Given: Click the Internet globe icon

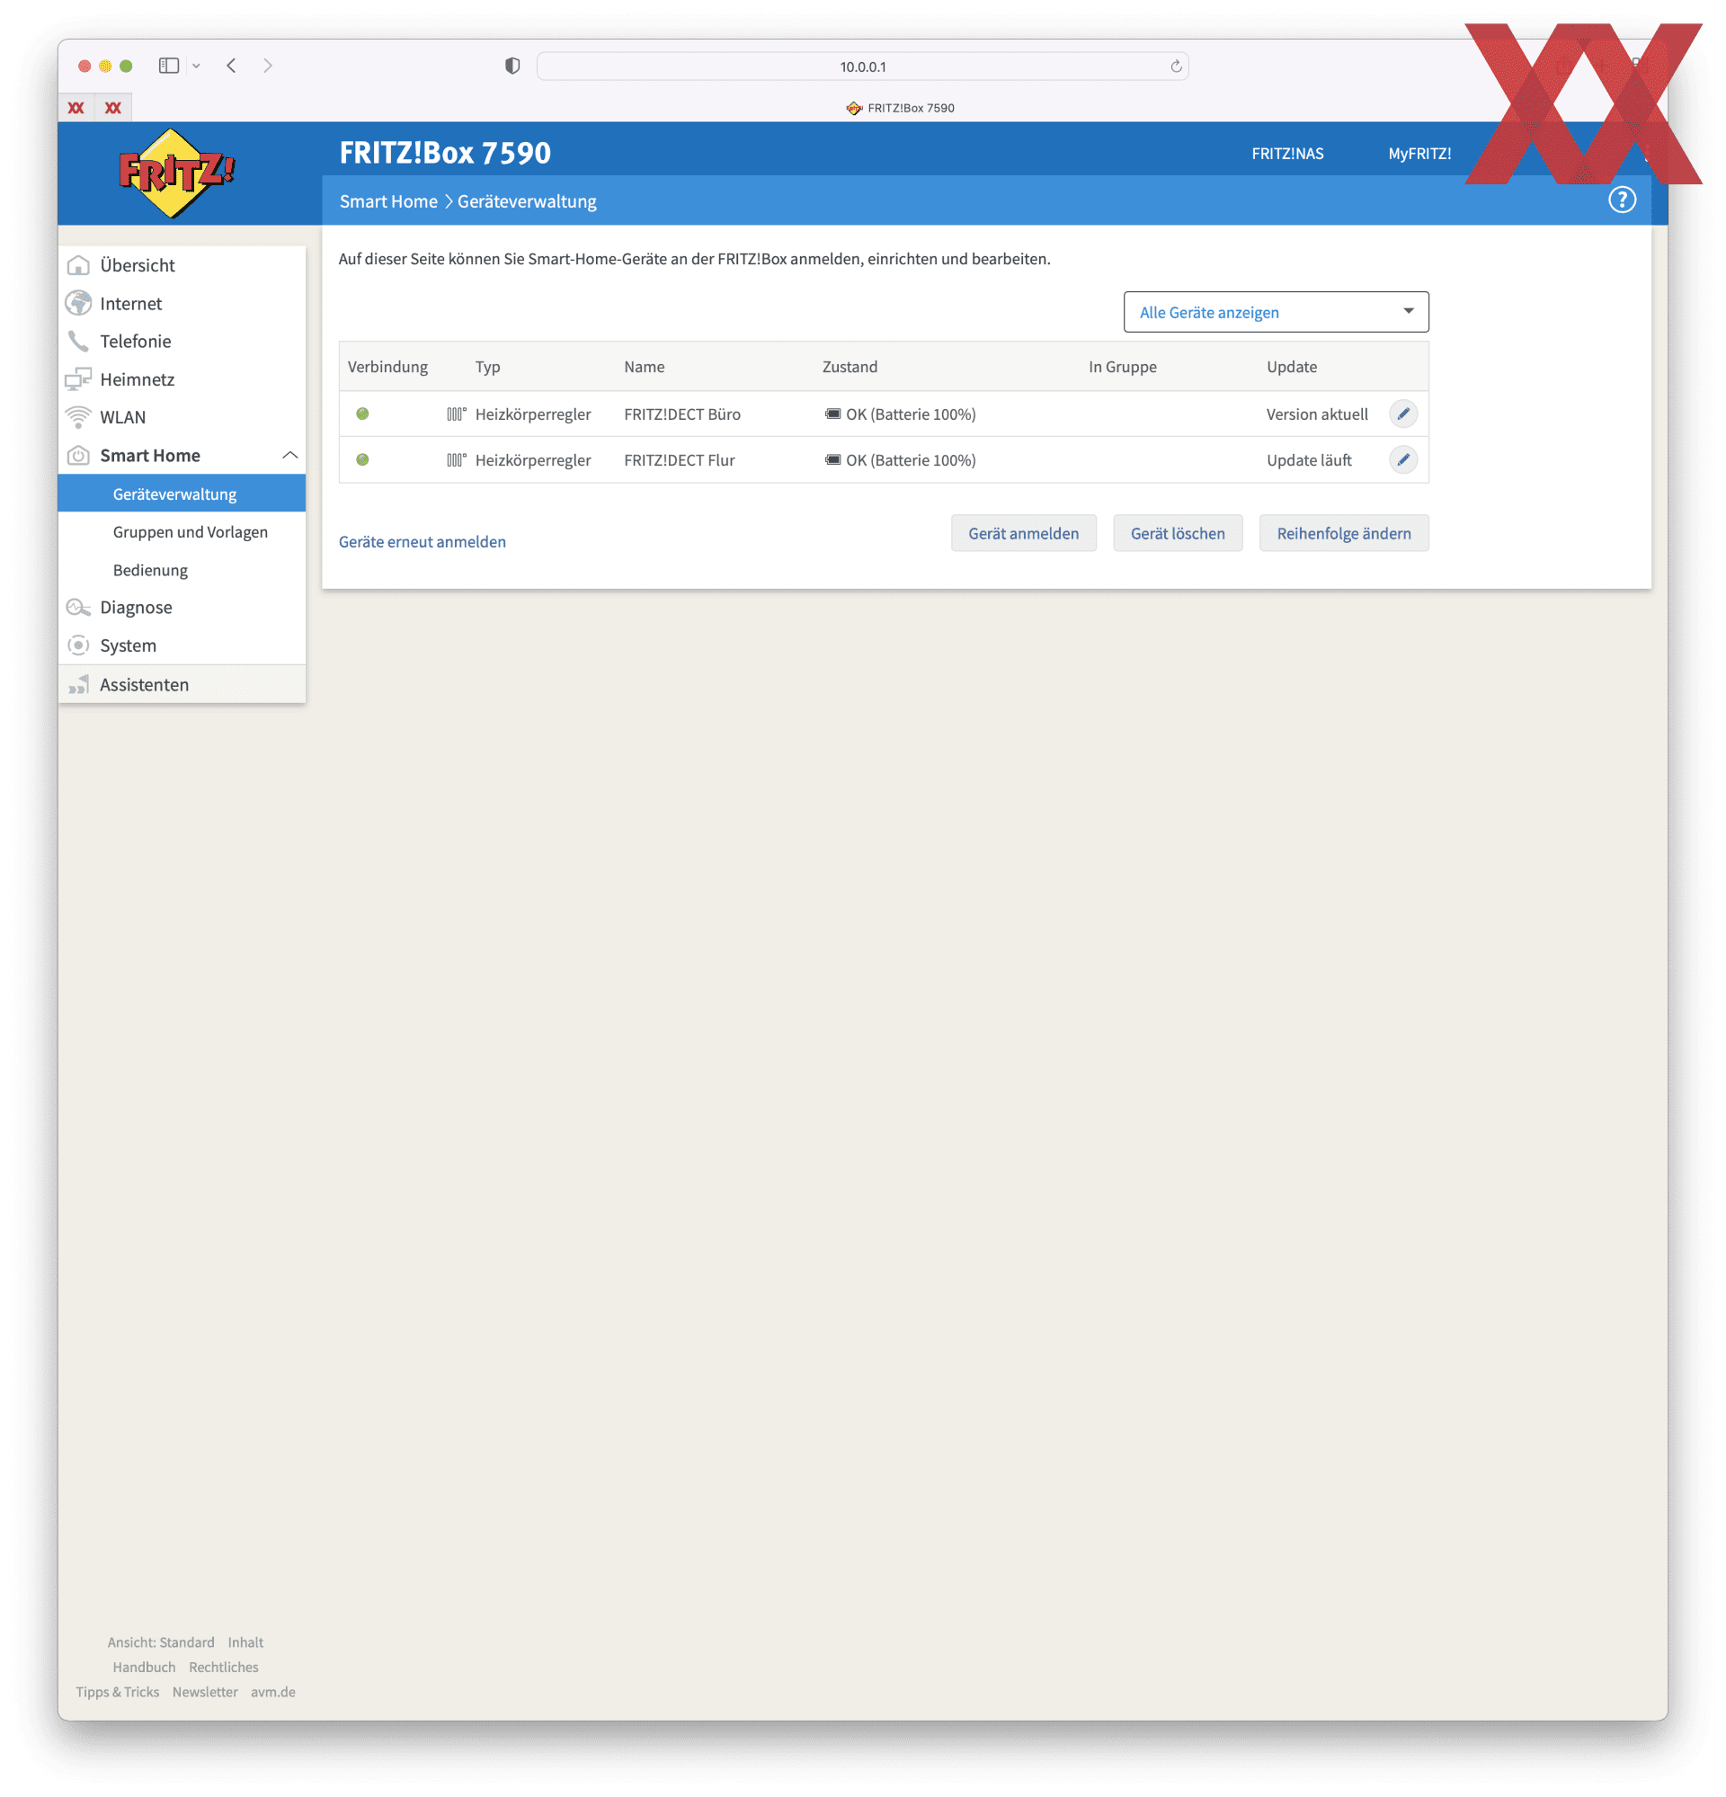Looking at the screenshot, I should coord(79,303).
